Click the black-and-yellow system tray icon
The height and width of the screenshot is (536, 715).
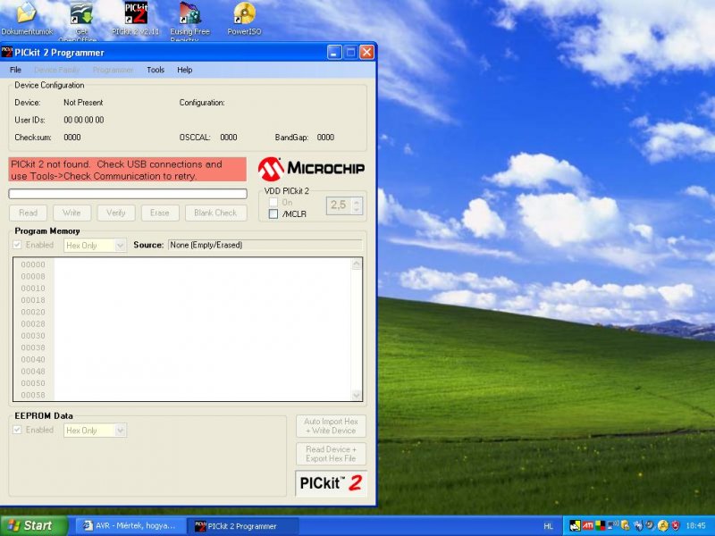pyautogui.click(x=575, y=525)
